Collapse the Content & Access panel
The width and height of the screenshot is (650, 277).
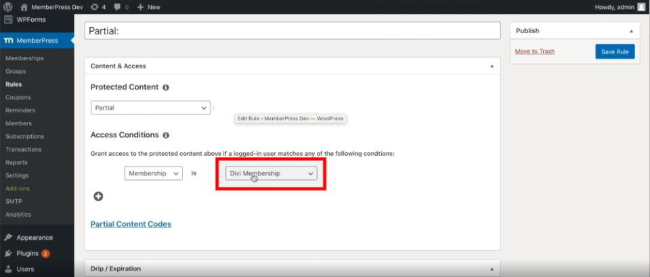(x=491, y=66)
